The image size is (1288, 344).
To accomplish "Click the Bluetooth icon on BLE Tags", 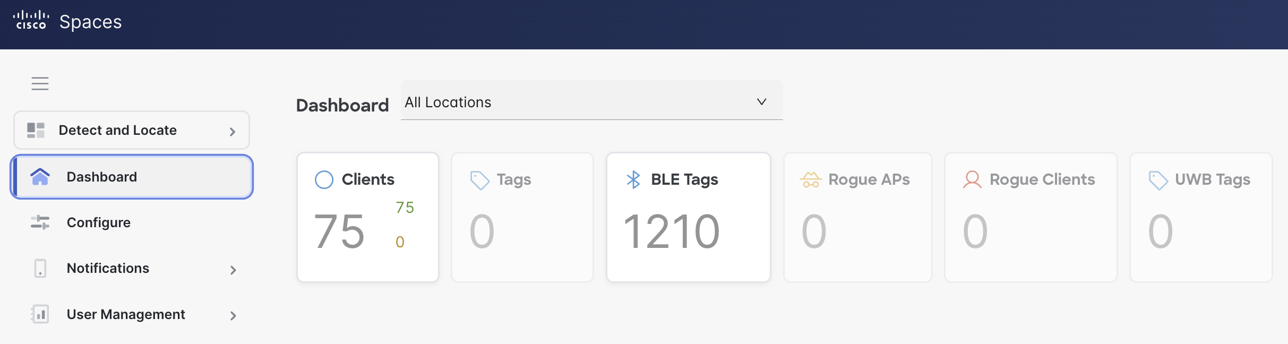I will tap(633, 179).
